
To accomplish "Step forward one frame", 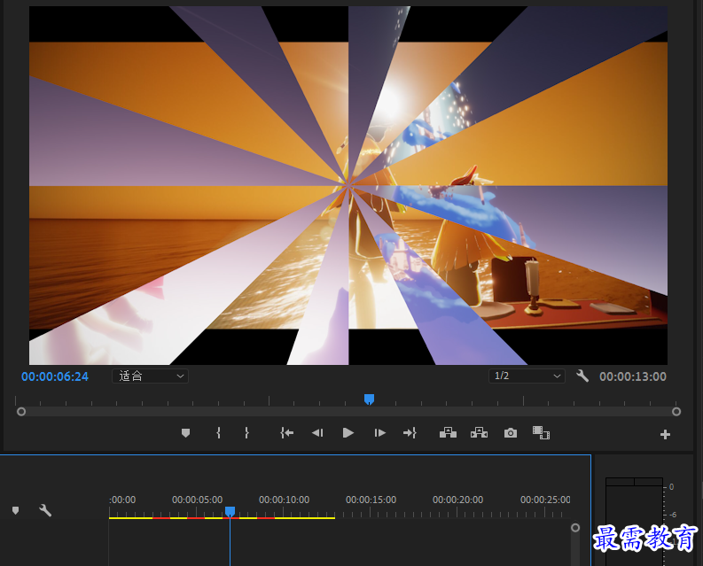I will (379, 433).
